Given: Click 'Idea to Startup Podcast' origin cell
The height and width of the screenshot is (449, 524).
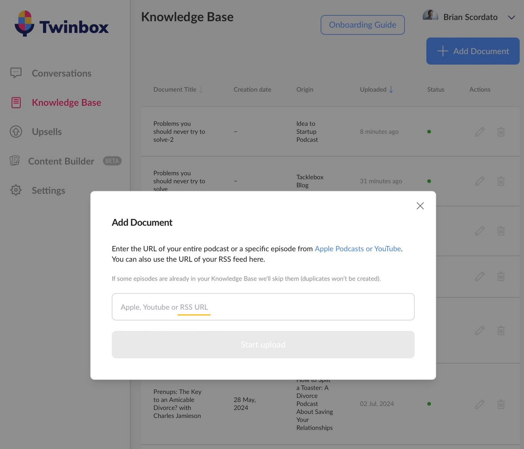Looking at the screenshot, I should [x=307, y=132].
